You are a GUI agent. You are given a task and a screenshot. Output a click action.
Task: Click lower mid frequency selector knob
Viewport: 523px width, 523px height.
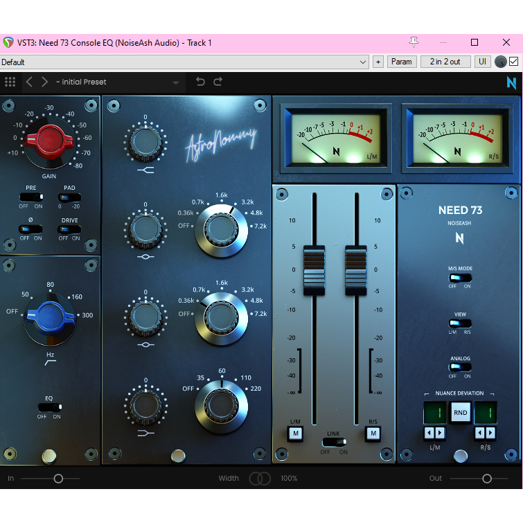(221, 318)
